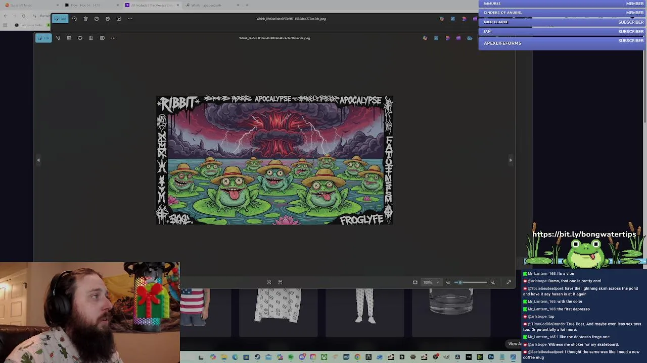Open File Explorer from taskbar
The height and width of the screenshot is (363, 647).
pyautogui.click(x=224, y=357)
